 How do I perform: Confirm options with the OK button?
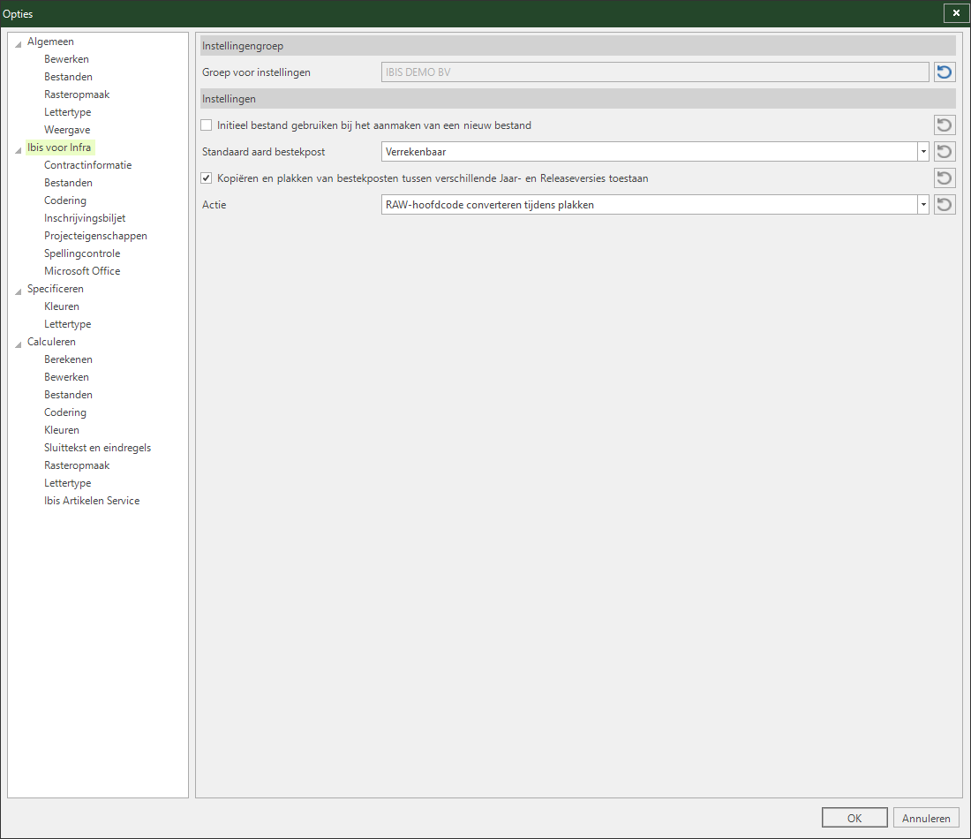click(854, 818)
